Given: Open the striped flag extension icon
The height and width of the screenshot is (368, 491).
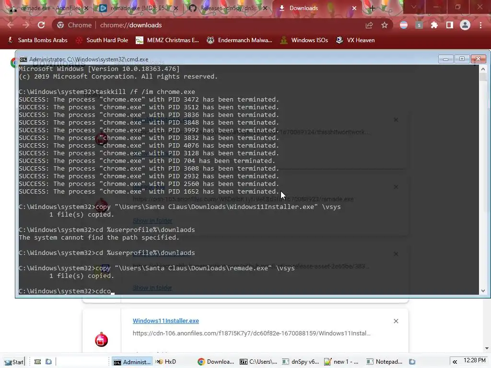Looking at the screenshot, I should 404,25.
